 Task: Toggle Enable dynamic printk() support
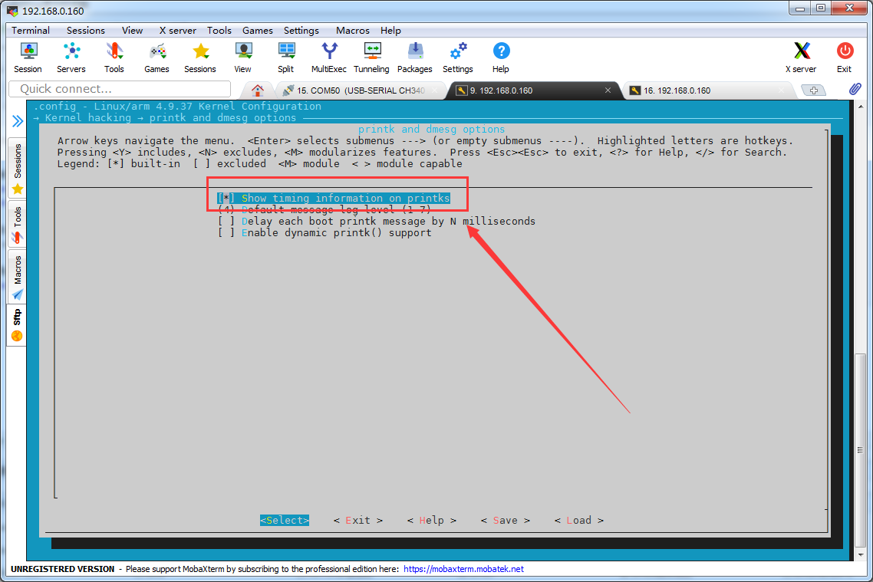(x=324, y=232)
